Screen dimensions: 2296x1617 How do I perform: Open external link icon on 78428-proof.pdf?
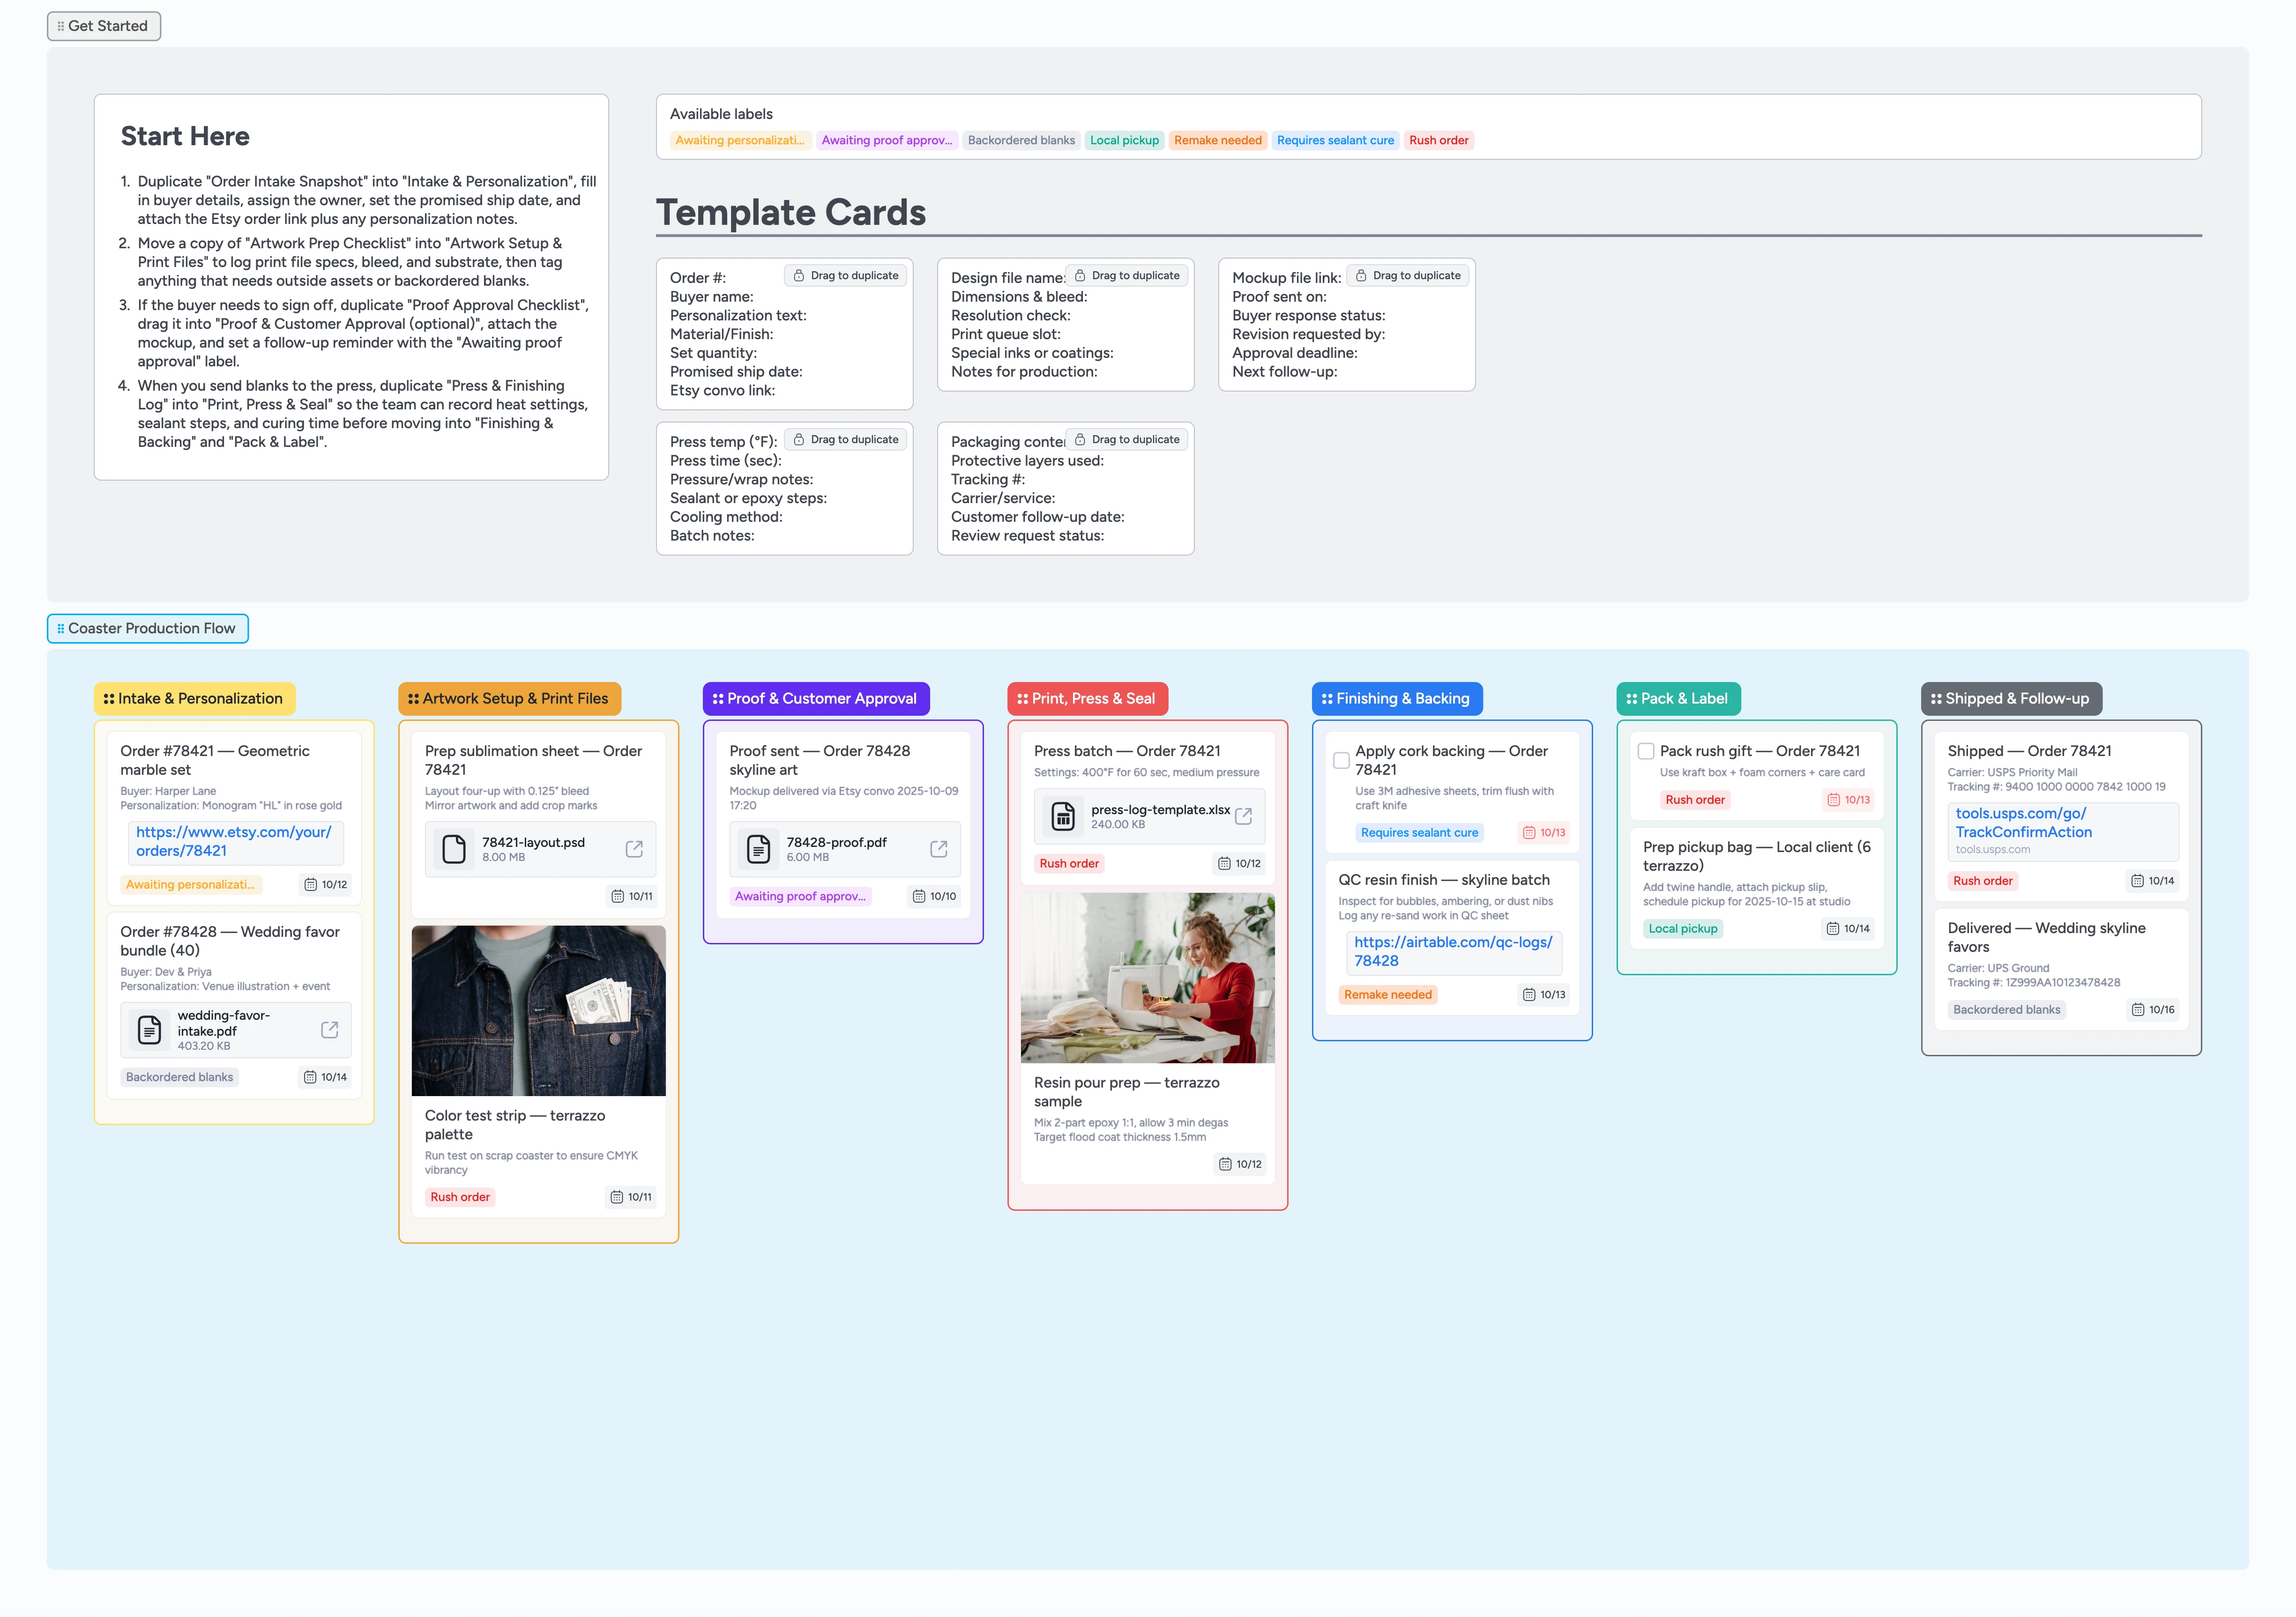point(938,848)
